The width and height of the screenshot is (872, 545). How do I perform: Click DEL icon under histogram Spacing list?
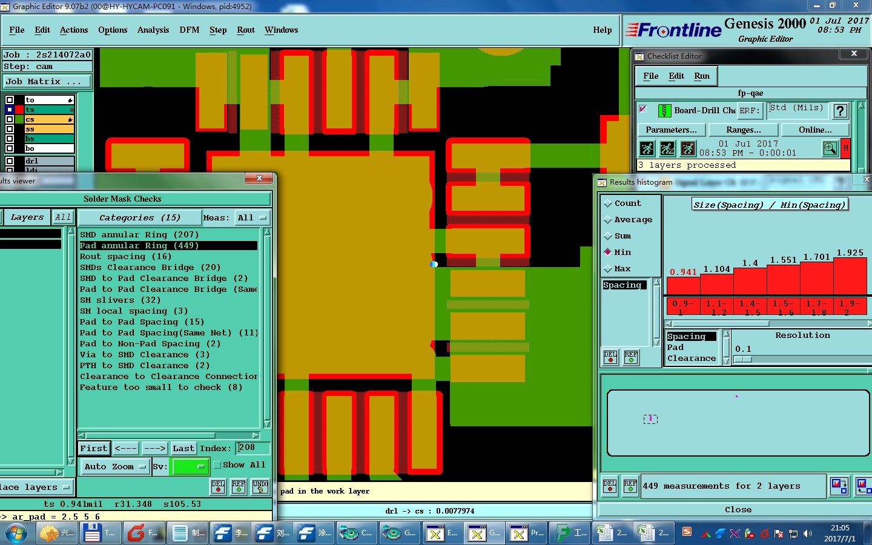(610, 357)
